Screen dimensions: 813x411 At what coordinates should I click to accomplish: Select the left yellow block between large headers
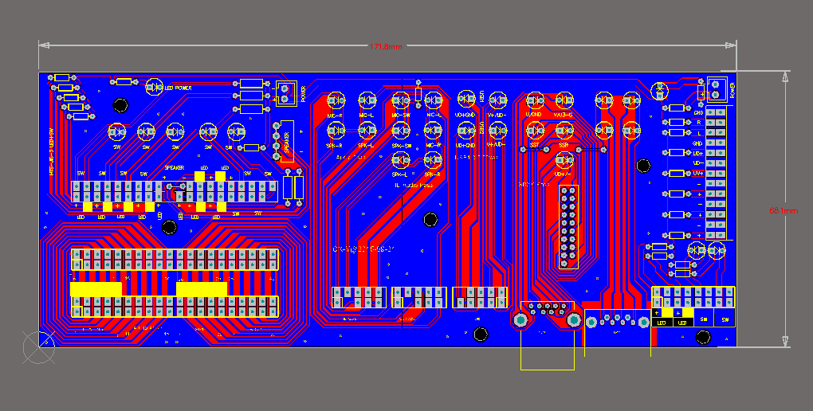point(96,288)
